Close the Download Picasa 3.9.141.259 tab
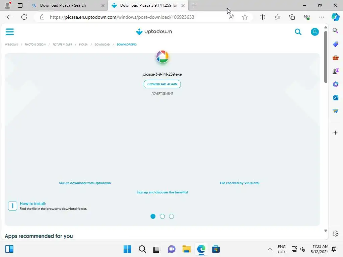343x257 pixels. tap(183, 5)
